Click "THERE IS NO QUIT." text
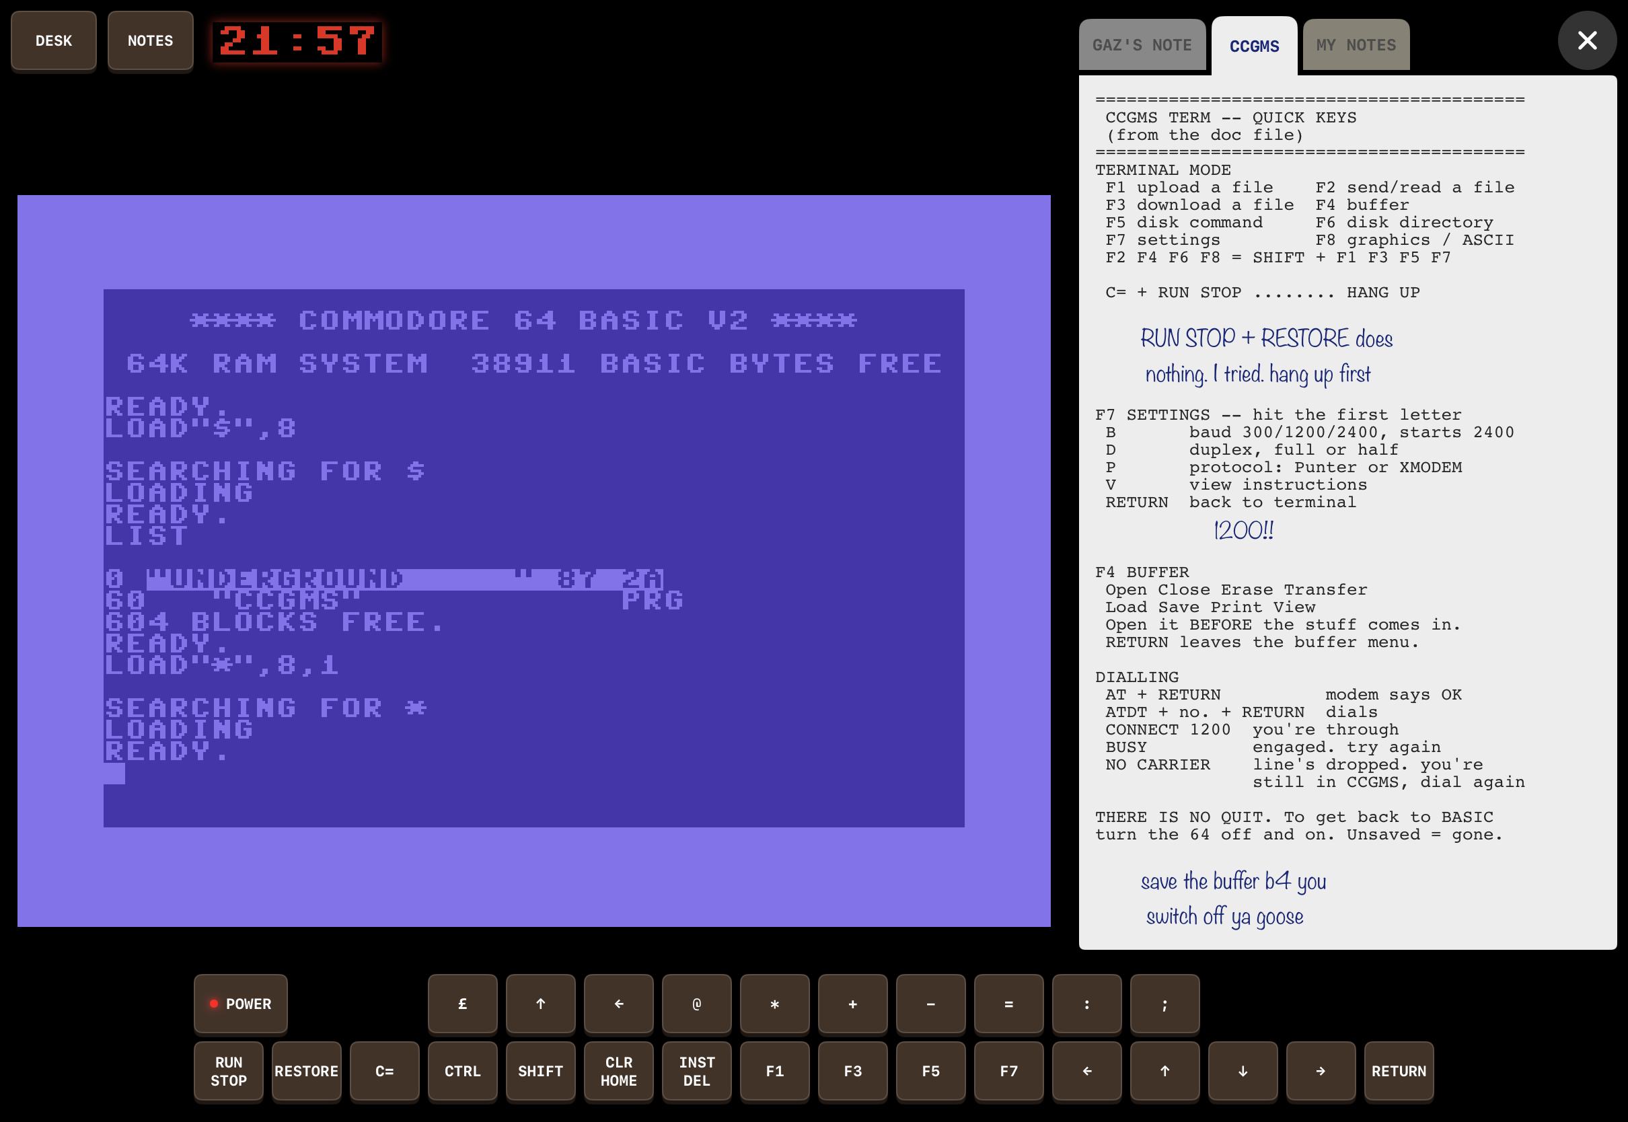This screenshot has height=1122, width=1628. pyautogui.click(x=1183, y=817)
